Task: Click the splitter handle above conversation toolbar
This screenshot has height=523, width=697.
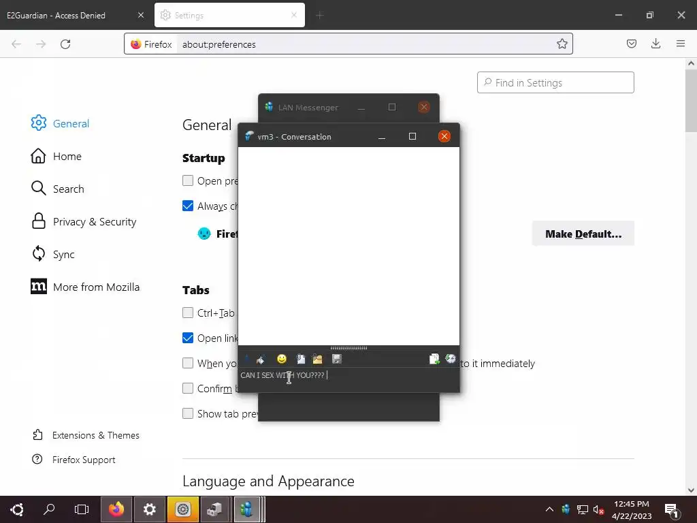Action: [348, 348]
